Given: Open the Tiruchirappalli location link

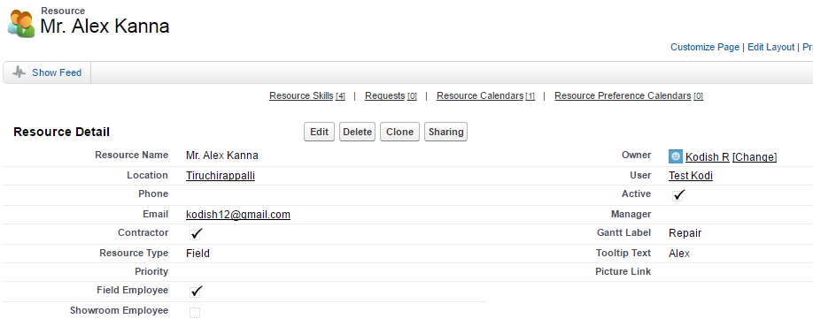Looking at the screenshot, I should [x=221, y=176].
